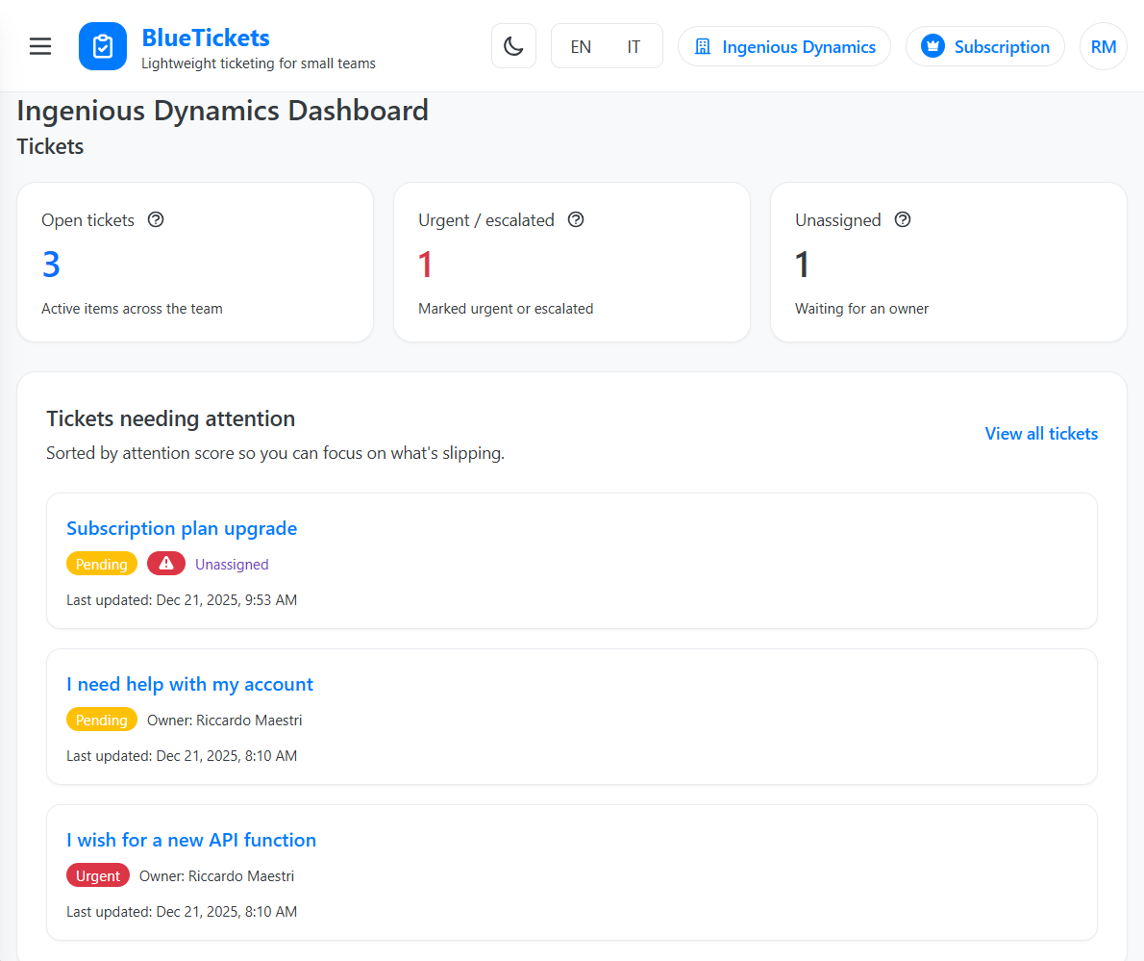Toggle the Pending badge on the account ticket
Image resolution: width=1144 pixels, height=961 pixels.
pyautogui.click(x=102, y=719)
